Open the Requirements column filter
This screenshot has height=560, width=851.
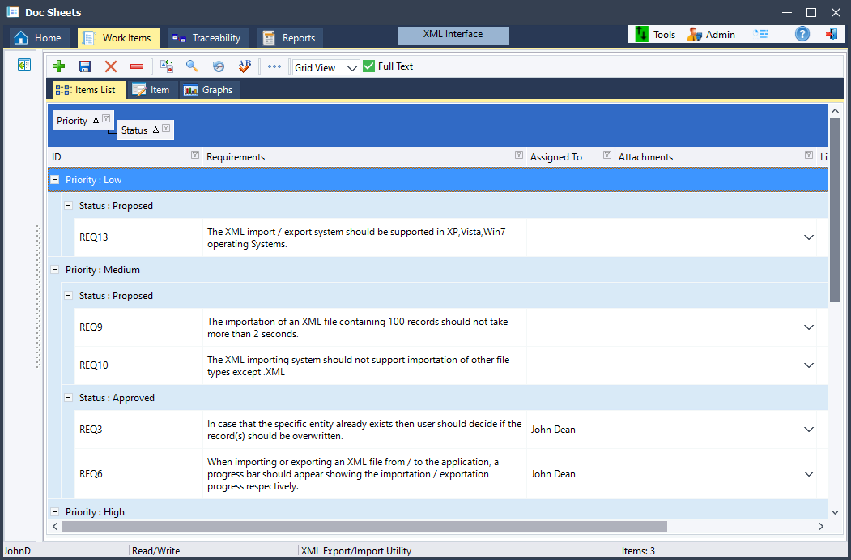[x=519, y=155]
